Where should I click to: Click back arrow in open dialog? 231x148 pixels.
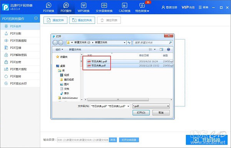pyautogui.click(x=55, y=43)
